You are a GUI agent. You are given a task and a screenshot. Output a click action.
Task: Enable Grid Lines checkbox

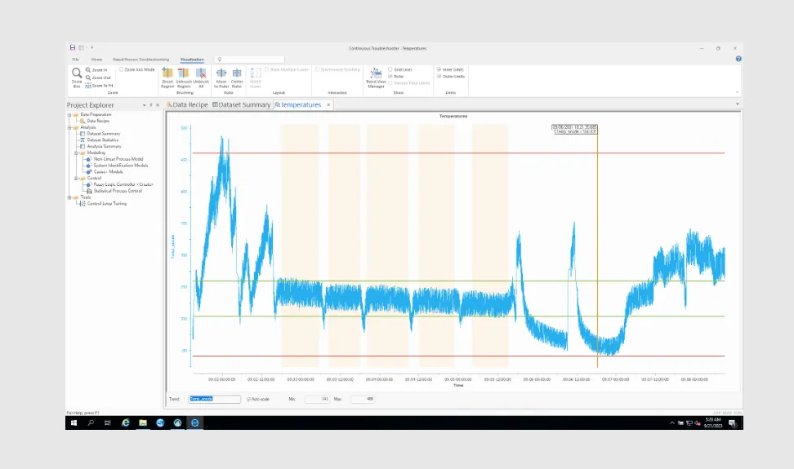point(390,70)
